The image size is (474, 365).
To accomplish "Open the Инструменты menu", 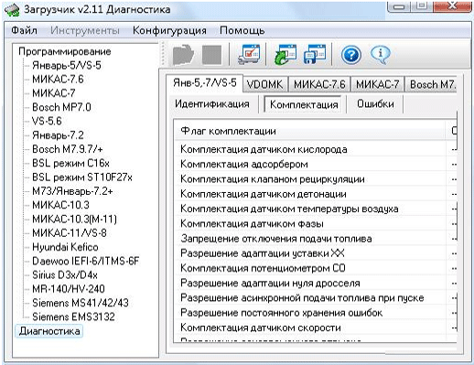I will tap(85, 30).
